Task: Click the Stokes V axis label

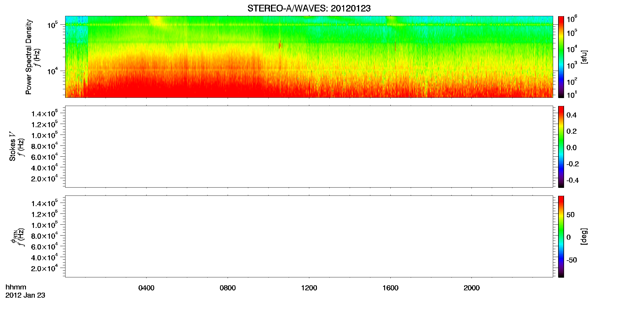Action: (x=13, y=146)
